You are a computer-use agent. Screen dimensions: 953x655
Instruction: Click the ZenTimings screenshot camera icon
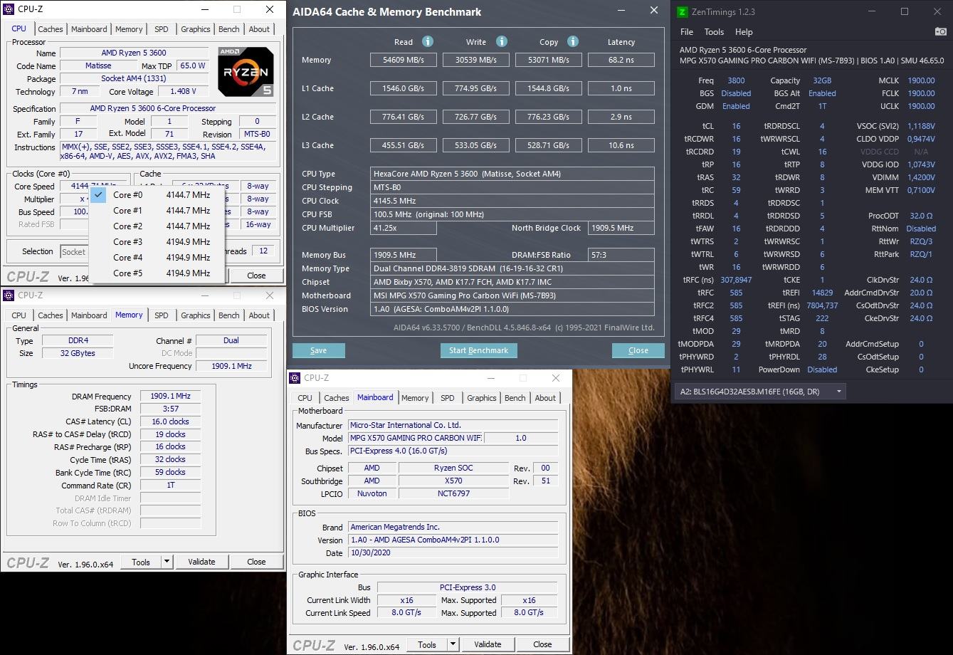pos(941,32)
